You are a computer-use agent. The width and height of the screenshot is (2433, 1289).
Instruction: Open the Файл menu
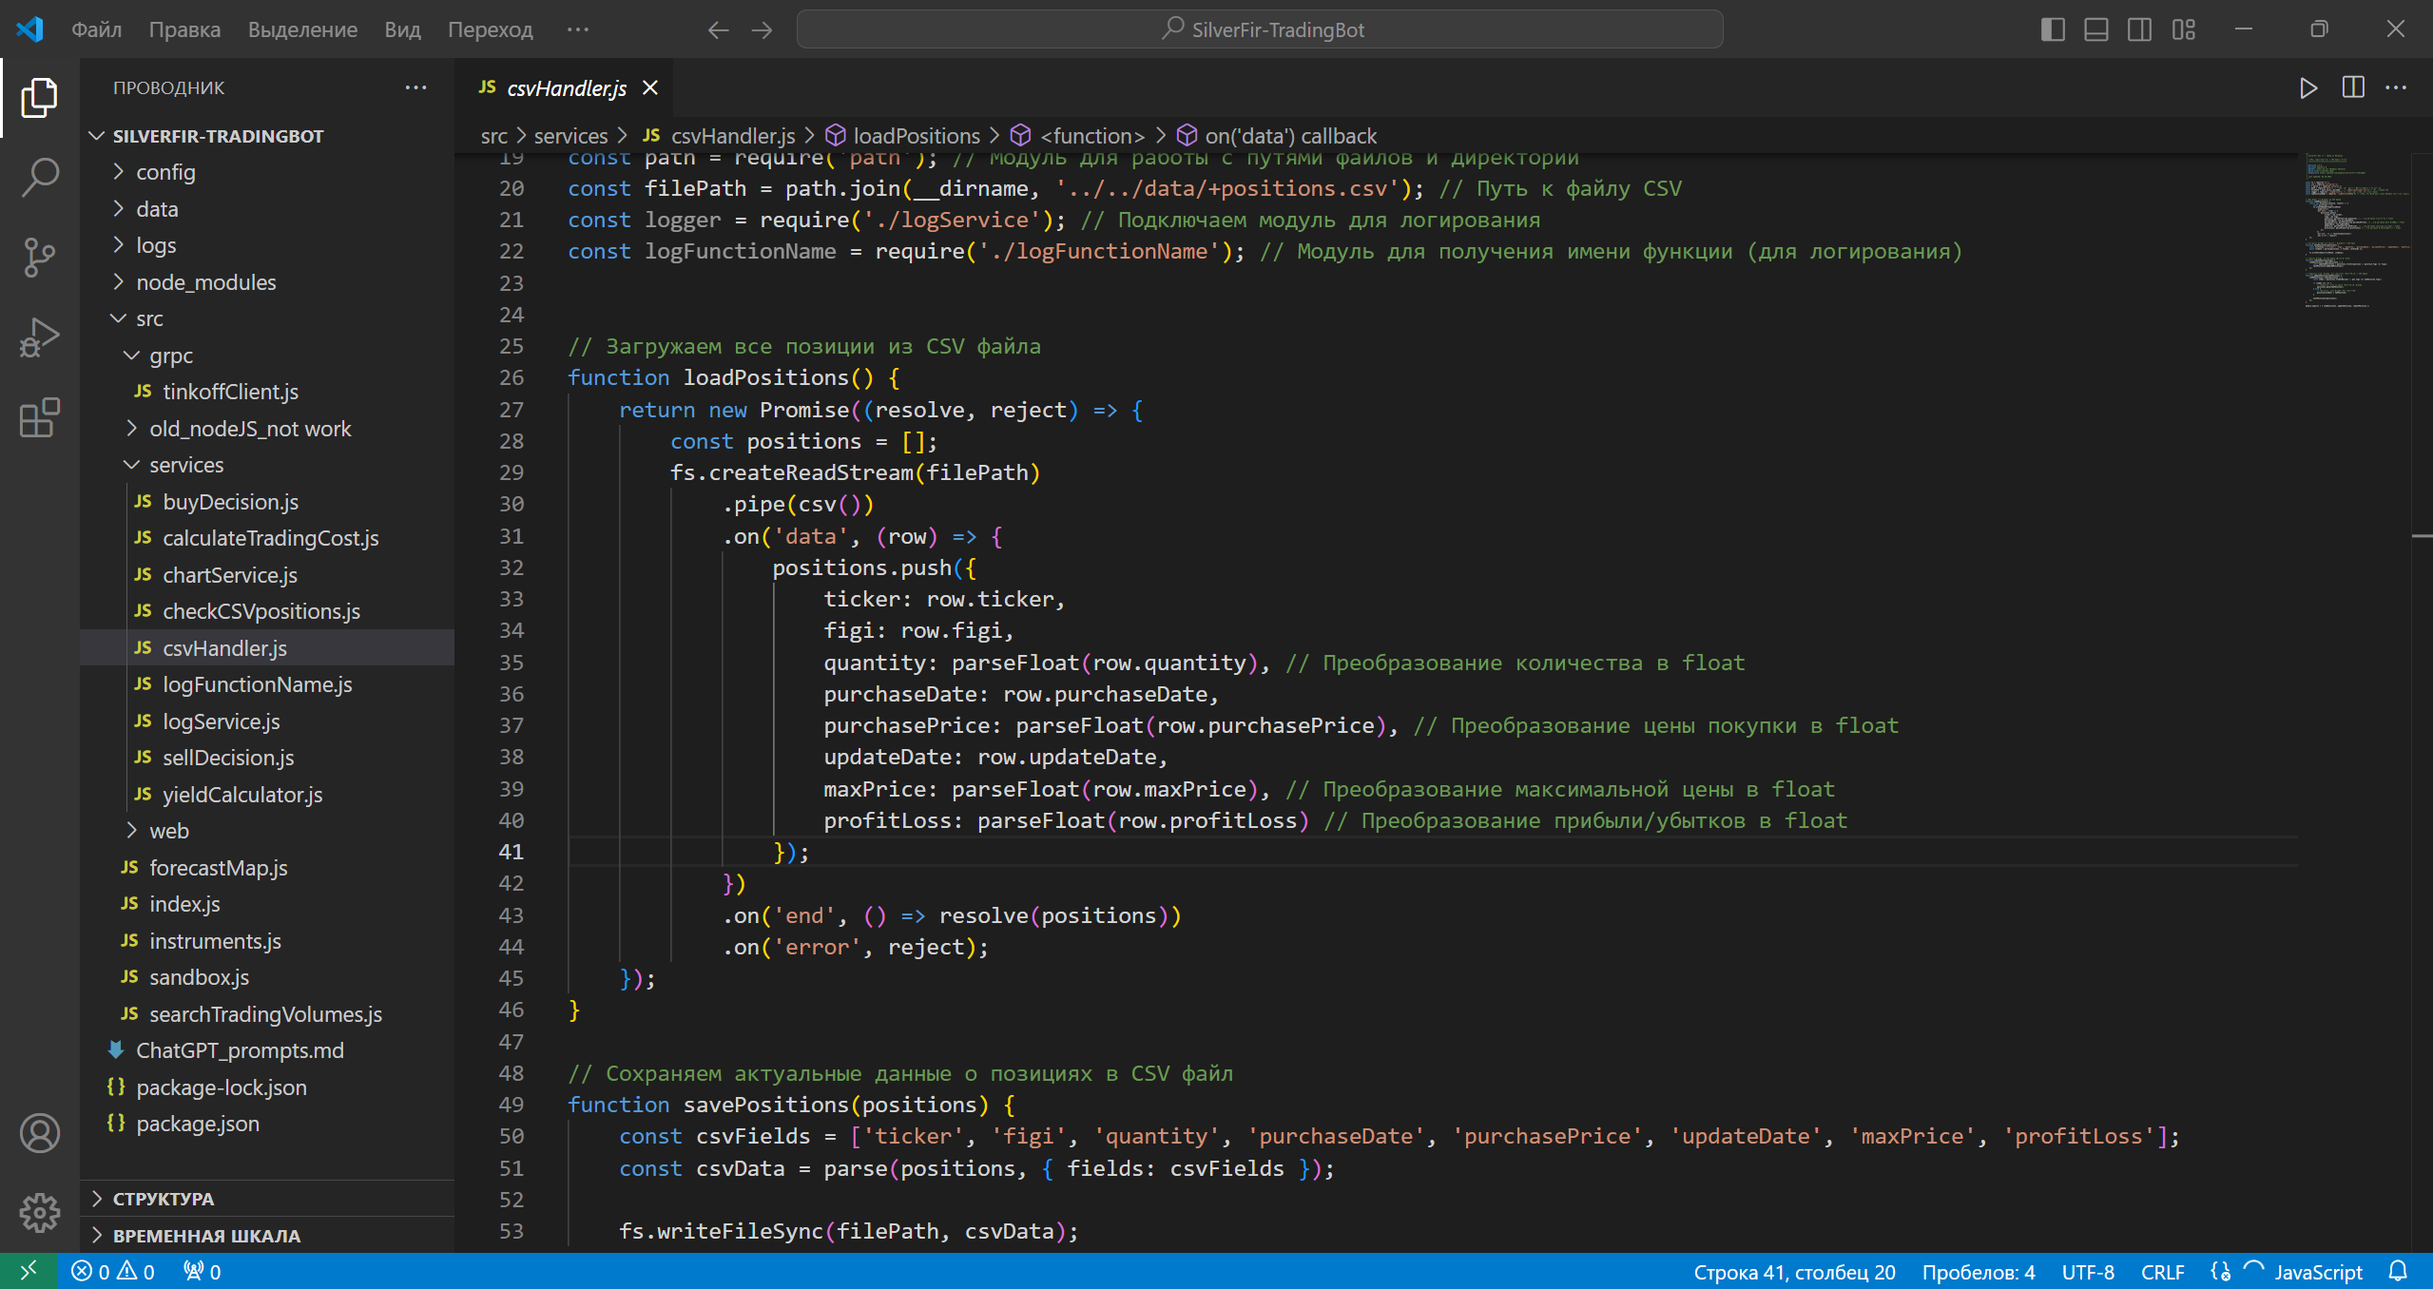(97, 29)
